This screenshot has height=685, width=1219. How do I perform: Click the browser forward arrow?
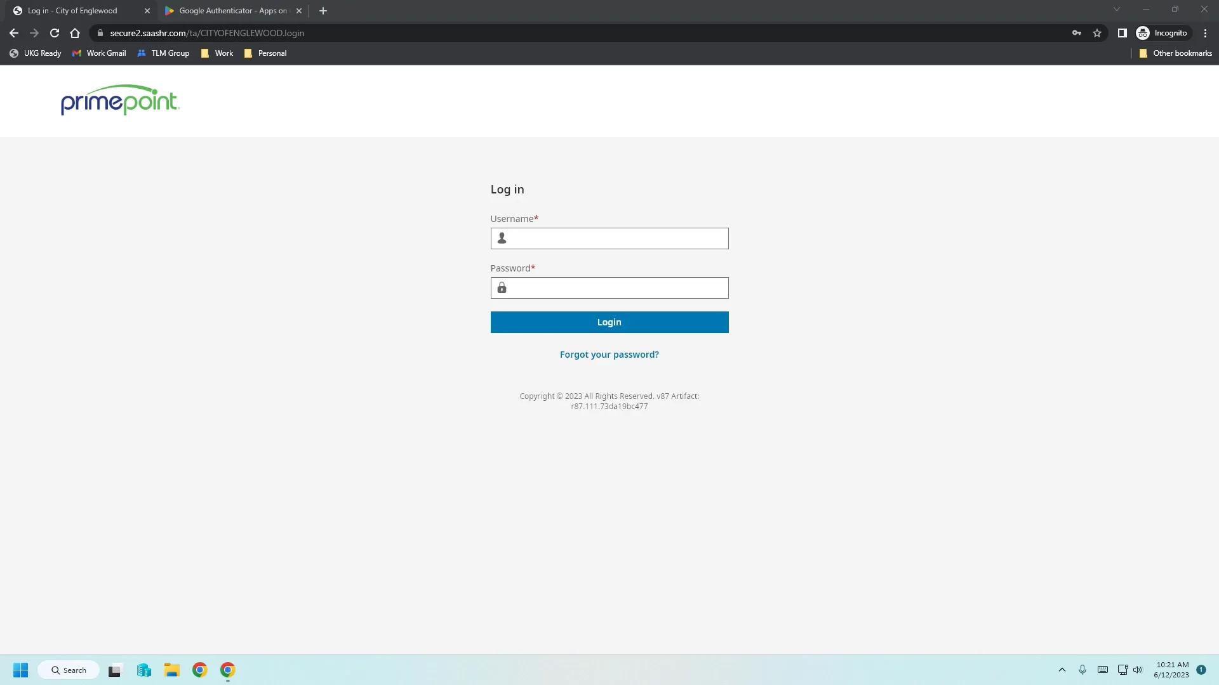tap(34, 33)
